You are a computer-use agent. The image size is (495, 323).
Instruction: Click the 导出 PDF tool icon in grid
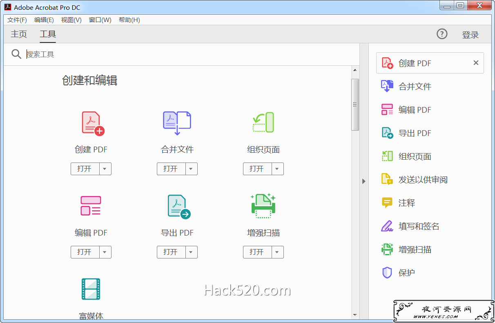pos(179,207)
